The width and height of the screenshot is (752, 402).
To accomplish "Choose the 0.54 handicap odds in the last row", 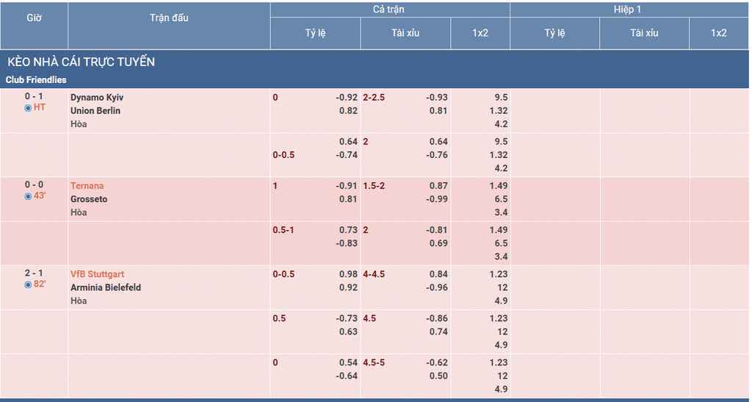I will point(348,362).
